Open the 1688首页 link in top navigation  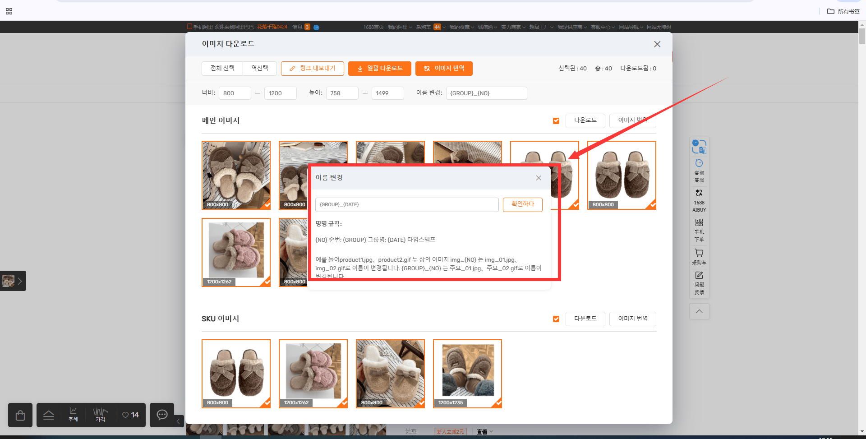coord(373,27)
